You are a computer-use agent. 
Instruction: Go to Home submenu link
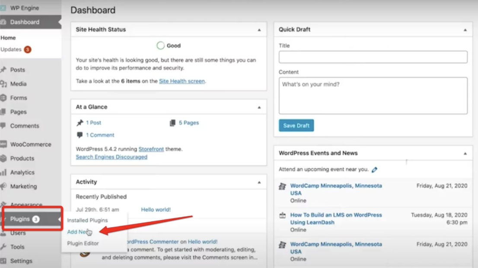[x=8, y=38]
